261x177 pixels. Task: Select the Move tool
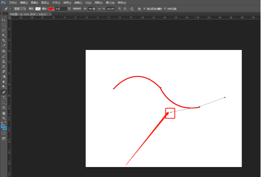coord(4,20)
